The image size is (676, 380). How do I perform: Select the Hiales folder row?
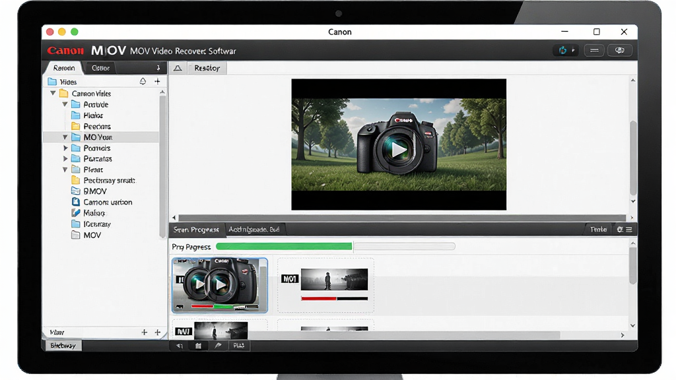tap(102, 115)
